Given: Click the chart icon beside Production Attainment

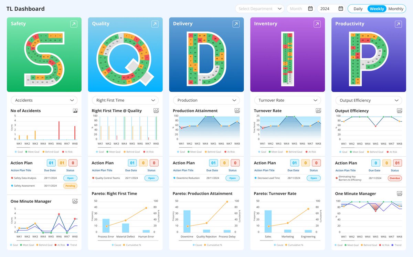Looking at the screenshot, I should point(237,111).
